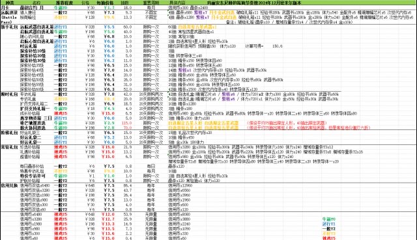Select the 每抽价格 column header cell
The width and height of the screenshot is (417, 240).
pyautogui.click(x=105, y=3)
